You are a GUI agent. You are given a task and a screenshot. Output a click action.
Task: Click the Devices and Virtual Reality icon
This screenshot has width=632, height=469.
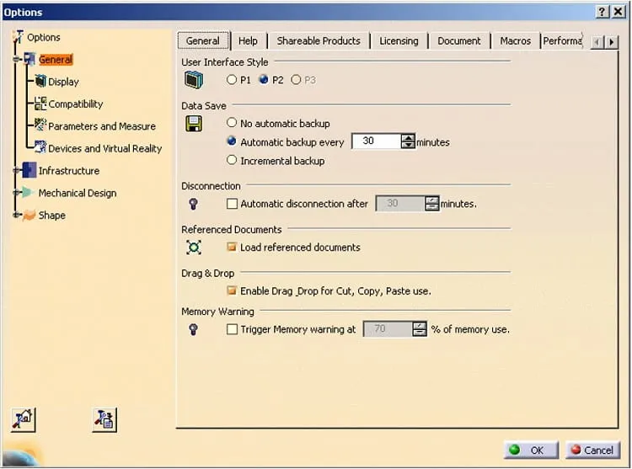pyautogui.click(x=40, y=147)
